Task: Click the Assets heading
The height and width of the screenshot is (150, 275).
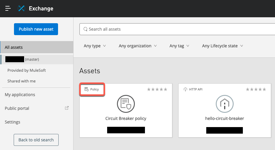Action: [x=90, y=71]
